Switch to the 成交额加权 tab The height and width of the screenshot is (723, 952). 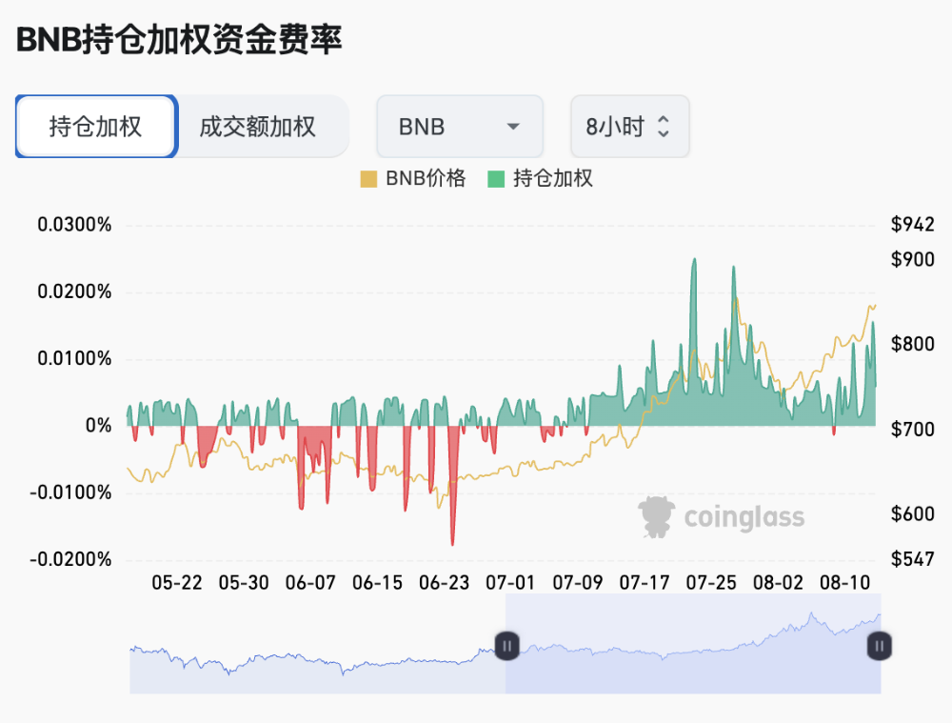pos(257,127)
